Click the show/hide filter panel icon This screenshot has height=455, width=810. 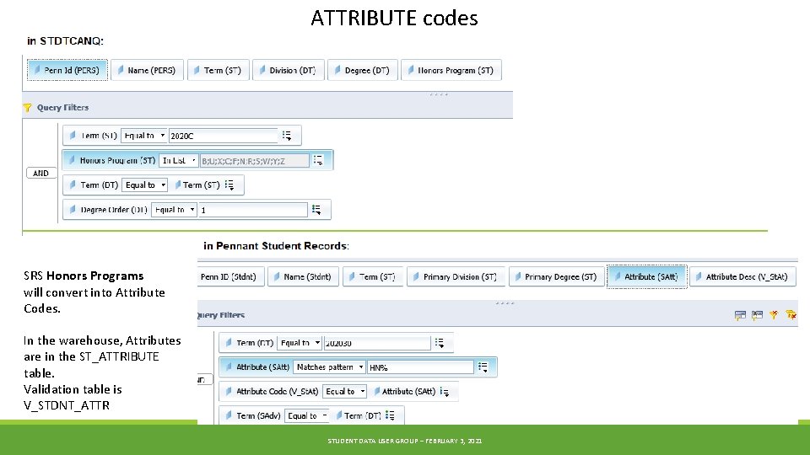(740, 314)
